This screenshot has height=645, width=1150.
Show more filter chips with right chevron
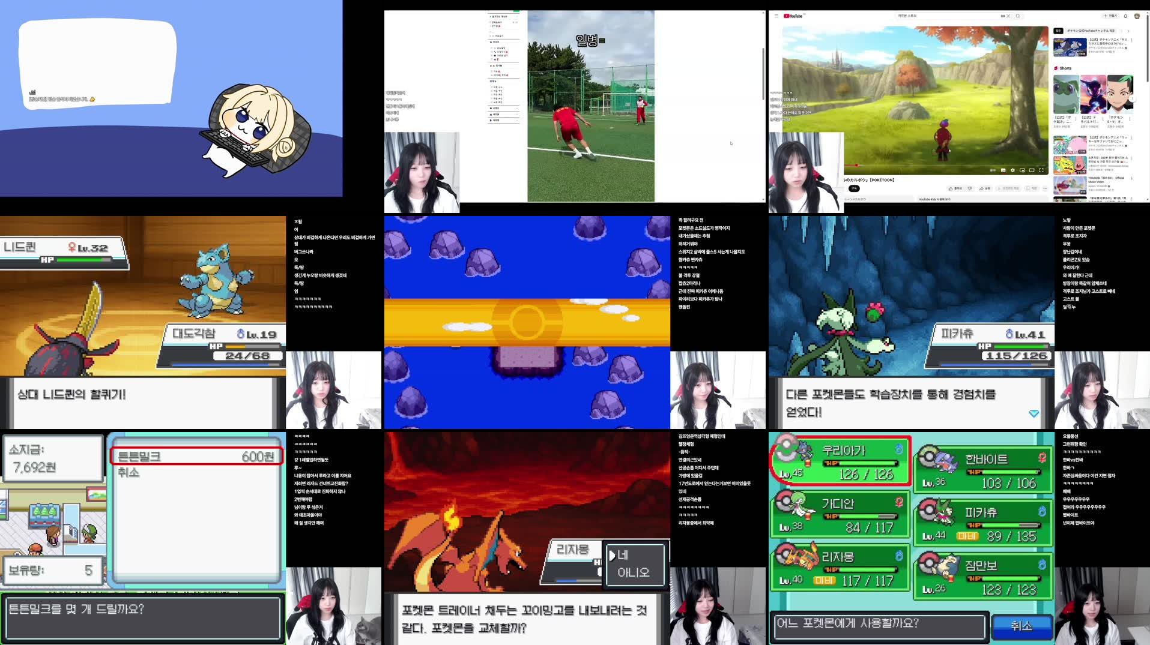(x=1128, y=31)
